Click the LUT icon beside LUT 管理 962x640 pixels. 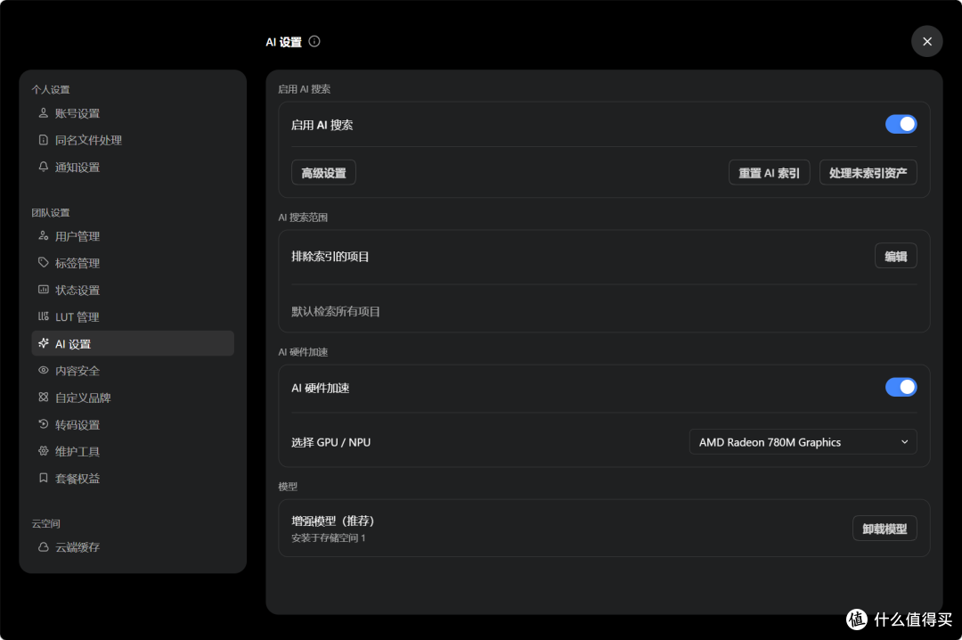point(43,317)
